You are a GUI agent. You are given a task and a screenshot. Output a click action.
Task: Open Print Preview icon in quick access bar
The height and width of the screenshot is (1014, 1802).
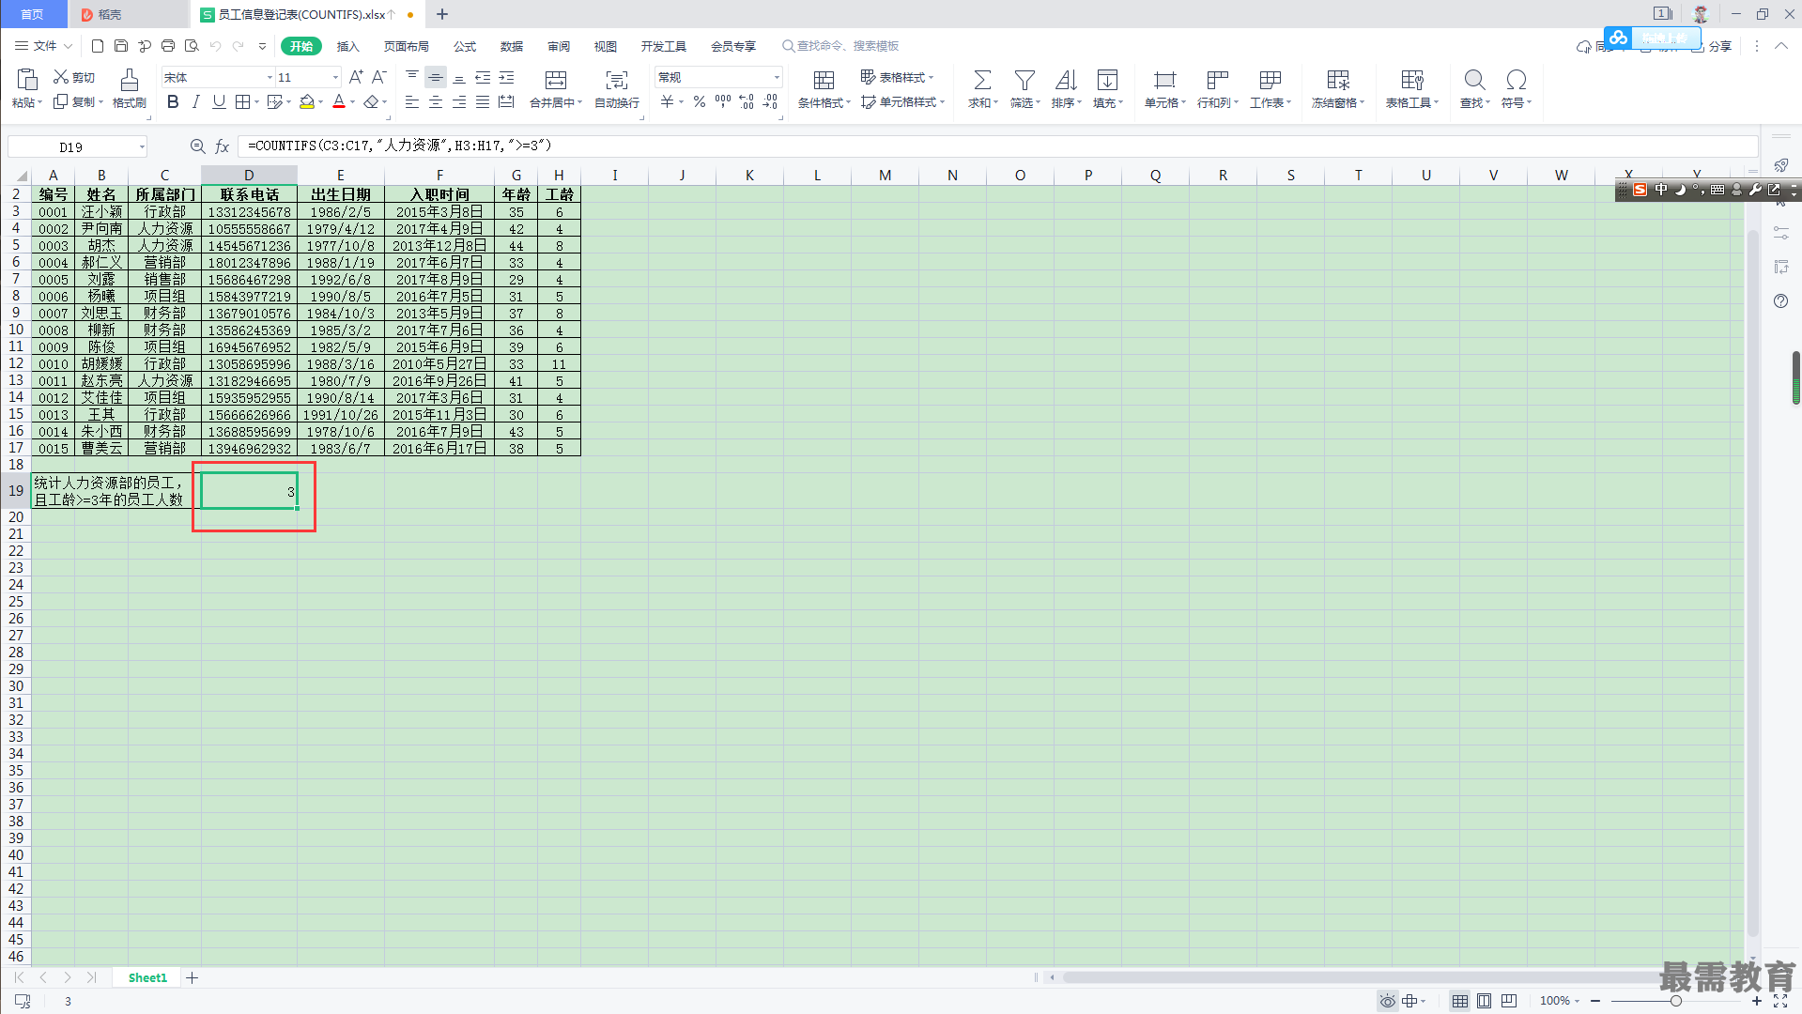(192, 45)
